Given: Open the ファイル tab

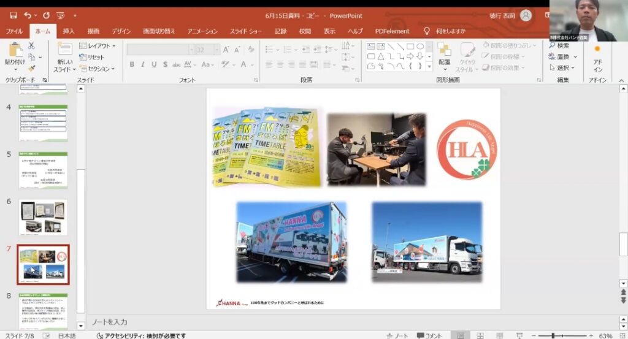Looking at the screenshot, I should 14,31.
